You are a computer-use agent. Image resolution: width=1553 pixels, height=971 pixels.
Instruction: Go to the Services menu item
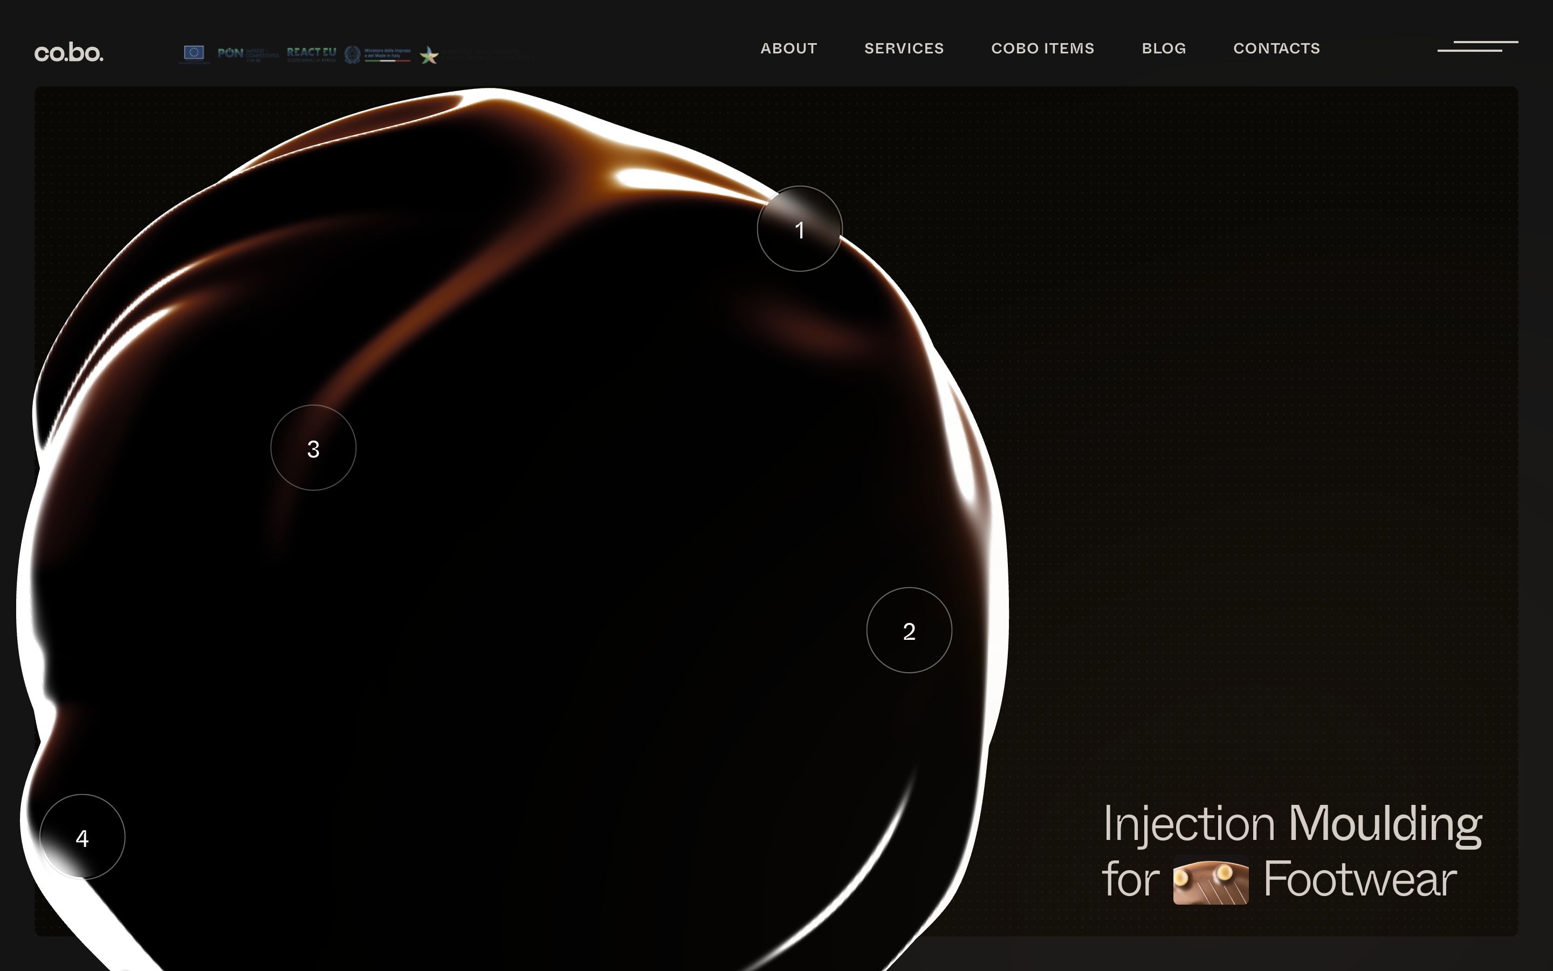pos(904,49)
